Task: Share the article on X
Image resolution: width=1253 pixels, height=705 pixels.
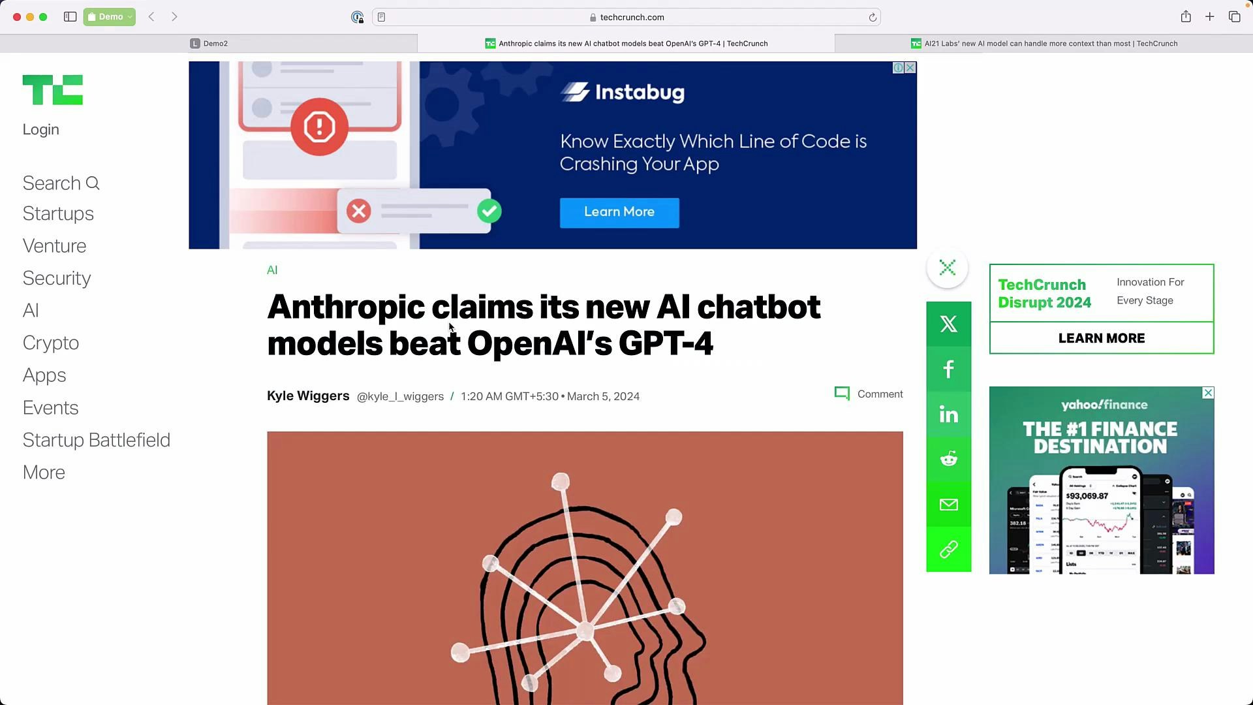Action: 948,324
